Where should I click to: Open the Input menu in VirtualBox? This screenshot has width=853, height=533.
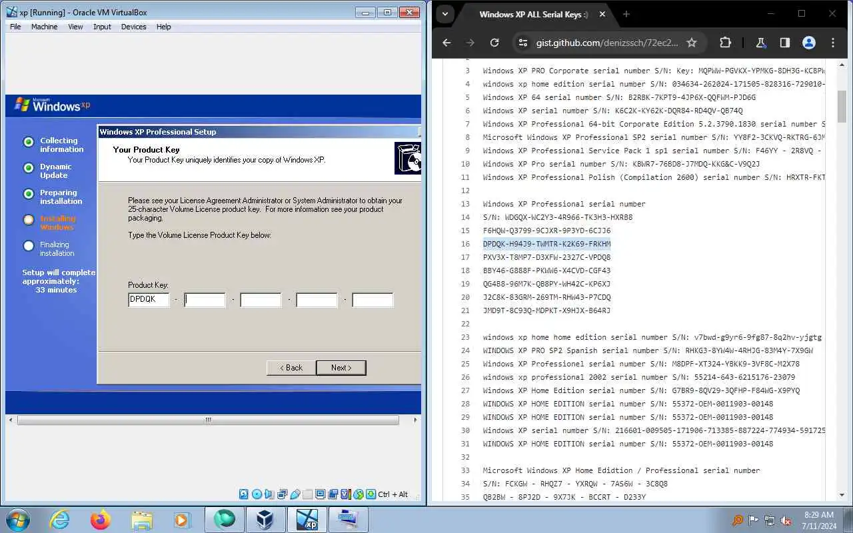pyautogui.click(x=102, y=27)
